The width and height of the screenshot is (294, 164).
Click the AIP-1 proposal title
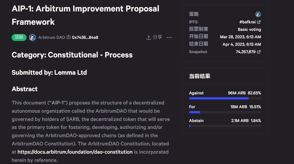[85, 9]
